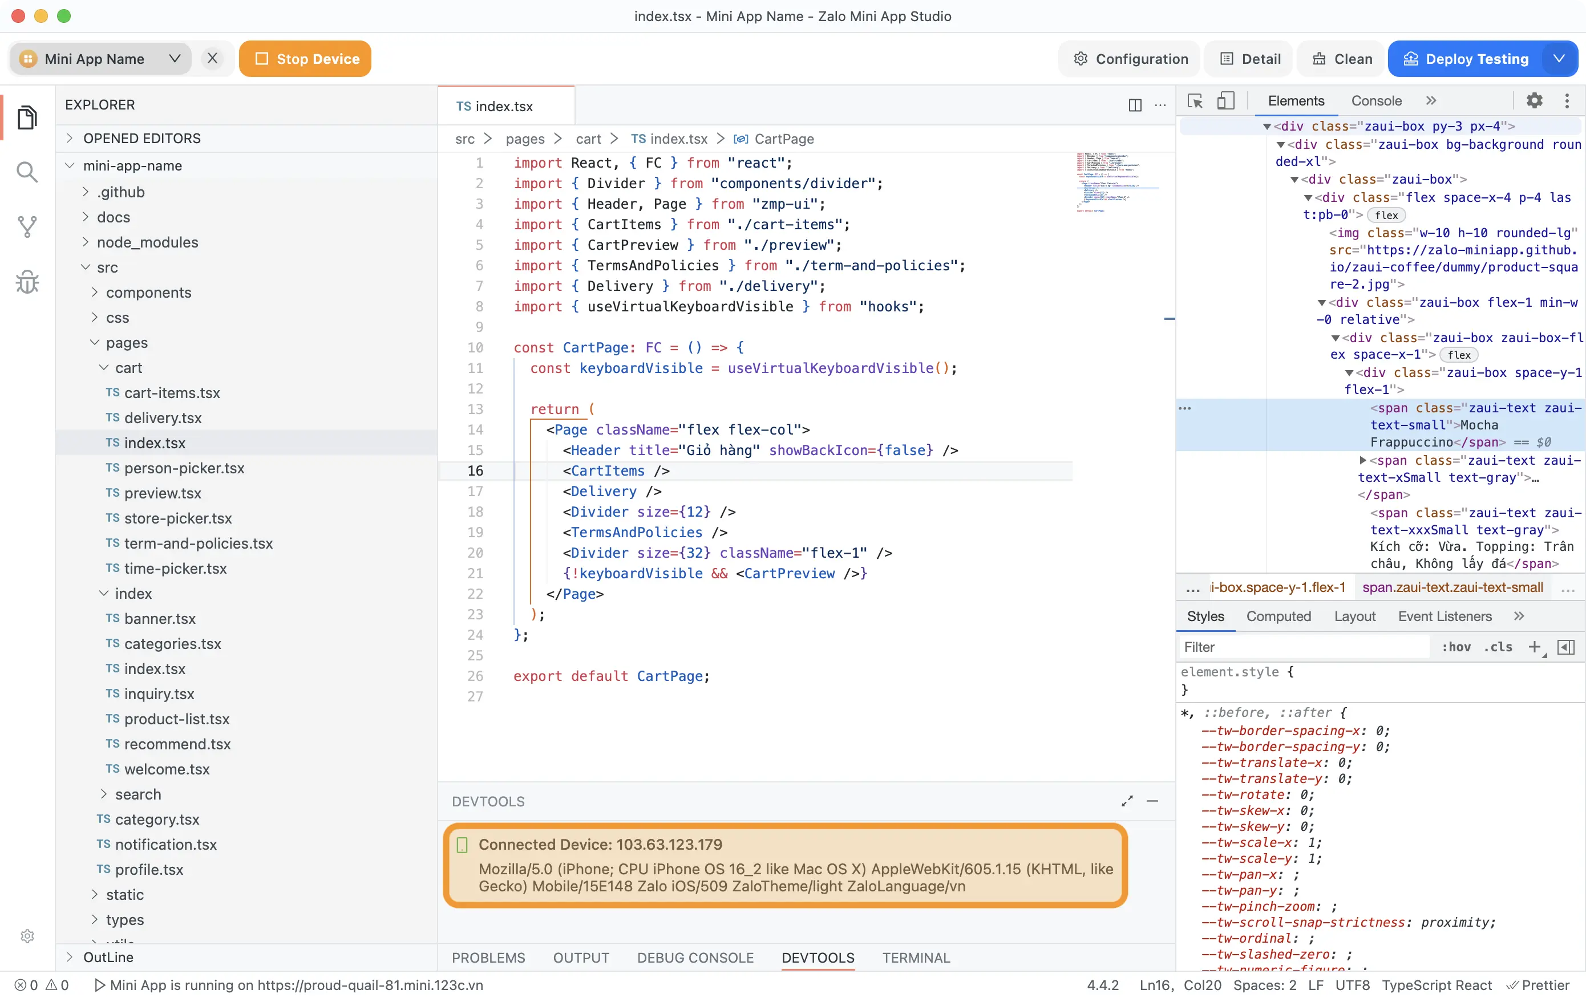Image resolution: width=1586 pixels, height=998 pixels.
Task: Toggle device toolbar emulation icon
Action: (x=1225, y=101)
